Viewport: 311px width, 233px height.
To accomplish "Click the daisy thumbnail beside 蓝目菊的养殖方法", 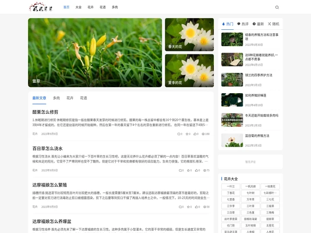I will 232,140.
